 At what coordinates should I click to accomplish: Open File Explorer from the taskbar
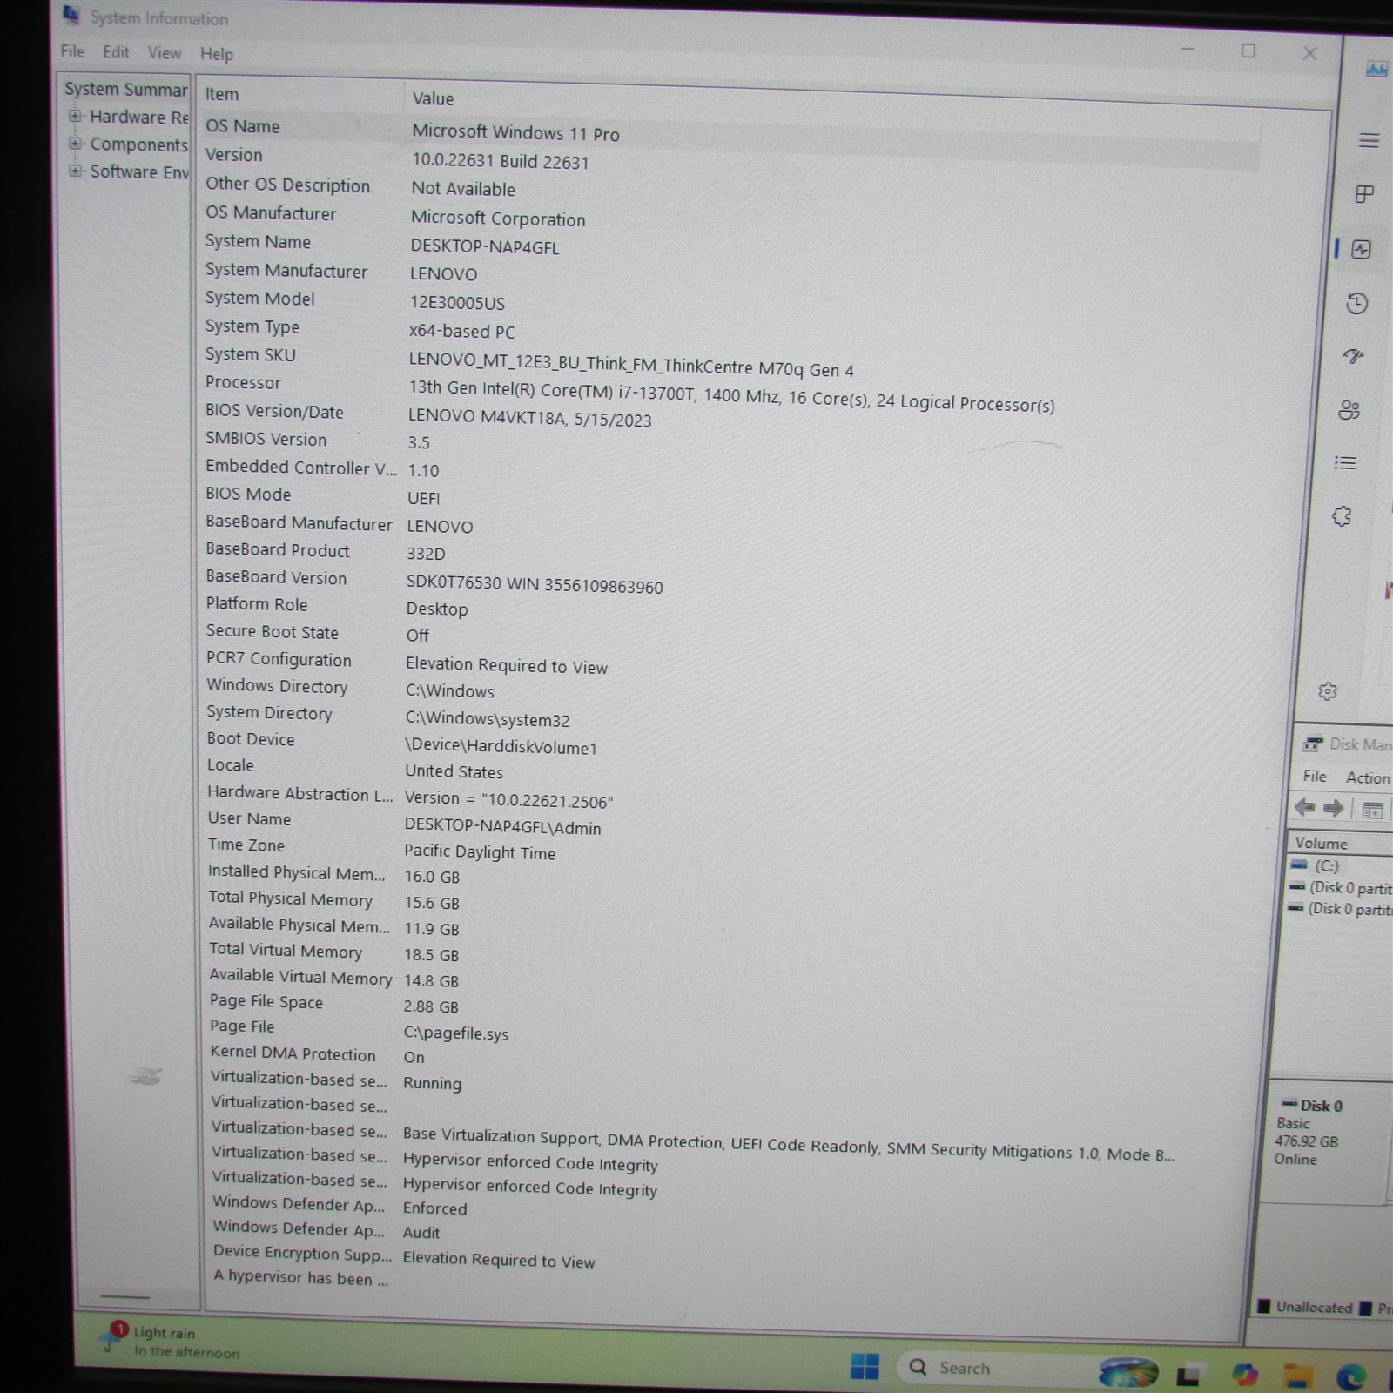coord(1298,1376)
